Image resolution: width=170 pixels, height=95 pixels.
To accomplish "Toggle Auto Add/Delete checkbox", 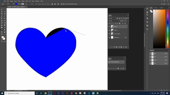I will click(63, 4).
